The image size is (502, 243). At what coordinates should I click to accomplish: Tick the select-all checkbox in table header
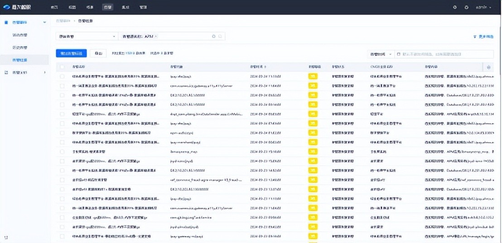pyautogui.click(x=62, y=67)
